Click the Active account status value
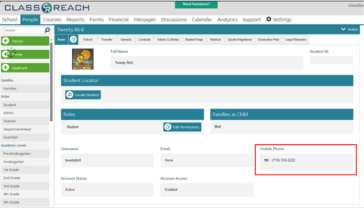 point(70,190)
